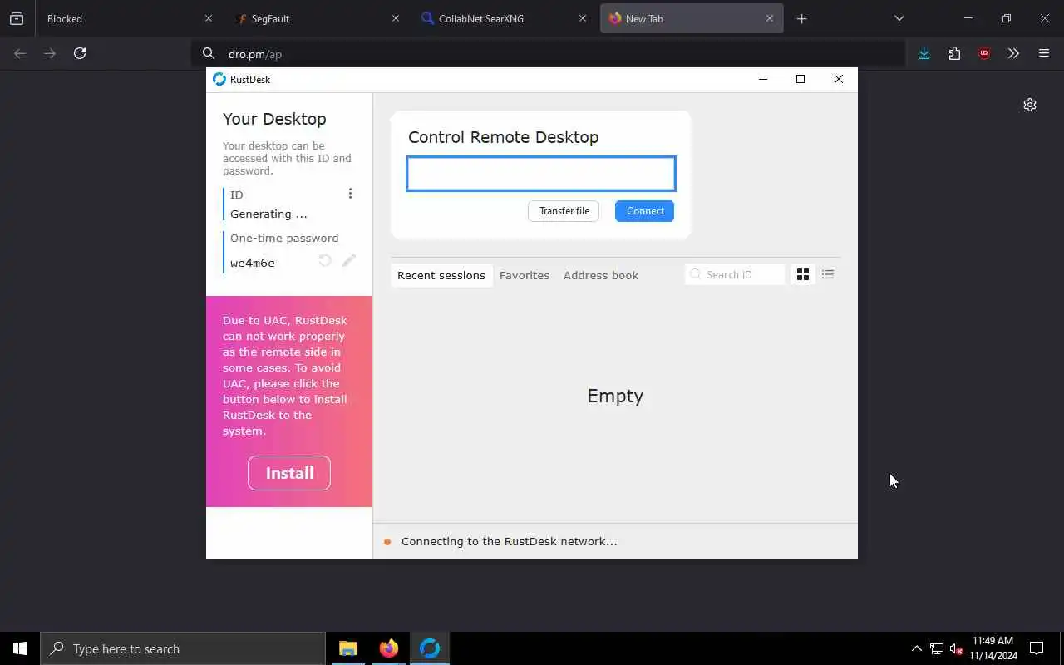The height and width of the screenshot is (665, 1064).
Task: Click the Windows taskbar search box
Action: (183, 648)
